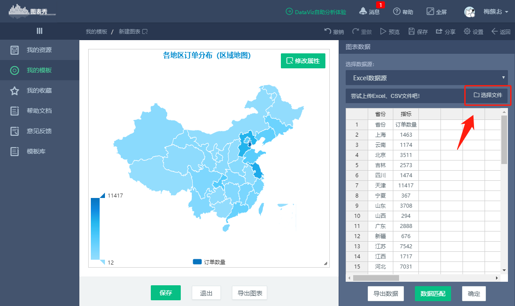Select the 天津 cell

(381, 186)
